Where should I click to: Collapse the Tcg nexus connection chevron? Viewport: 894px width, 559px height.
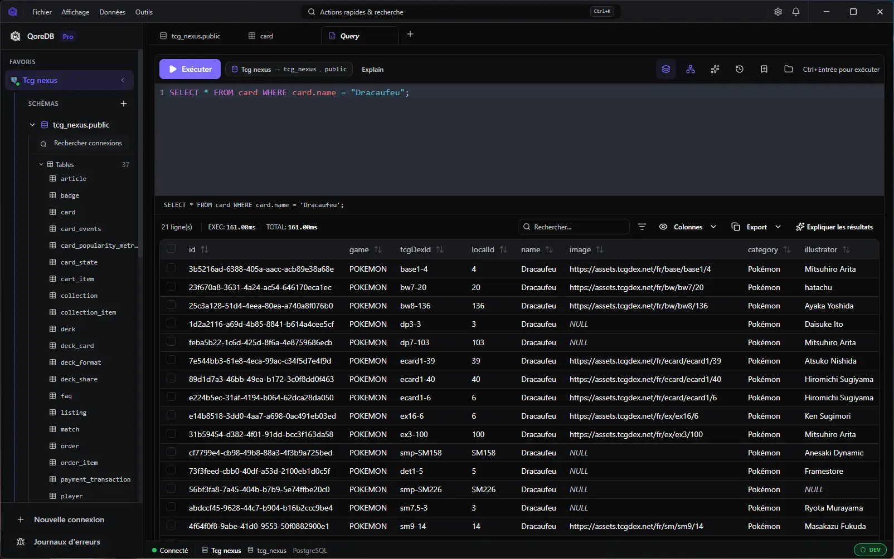123,80
